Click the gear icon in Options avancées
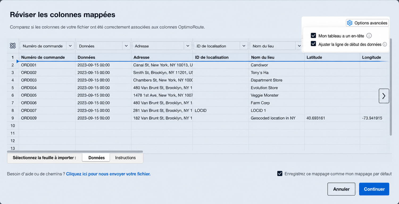Image resolution: width=399 pixels, height=204 pixels. pos(350,23)
